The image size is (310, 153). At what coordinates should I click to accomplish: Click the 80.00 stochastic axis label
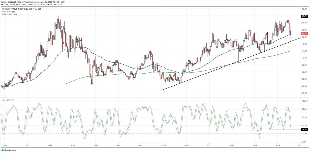coord(304,109)
